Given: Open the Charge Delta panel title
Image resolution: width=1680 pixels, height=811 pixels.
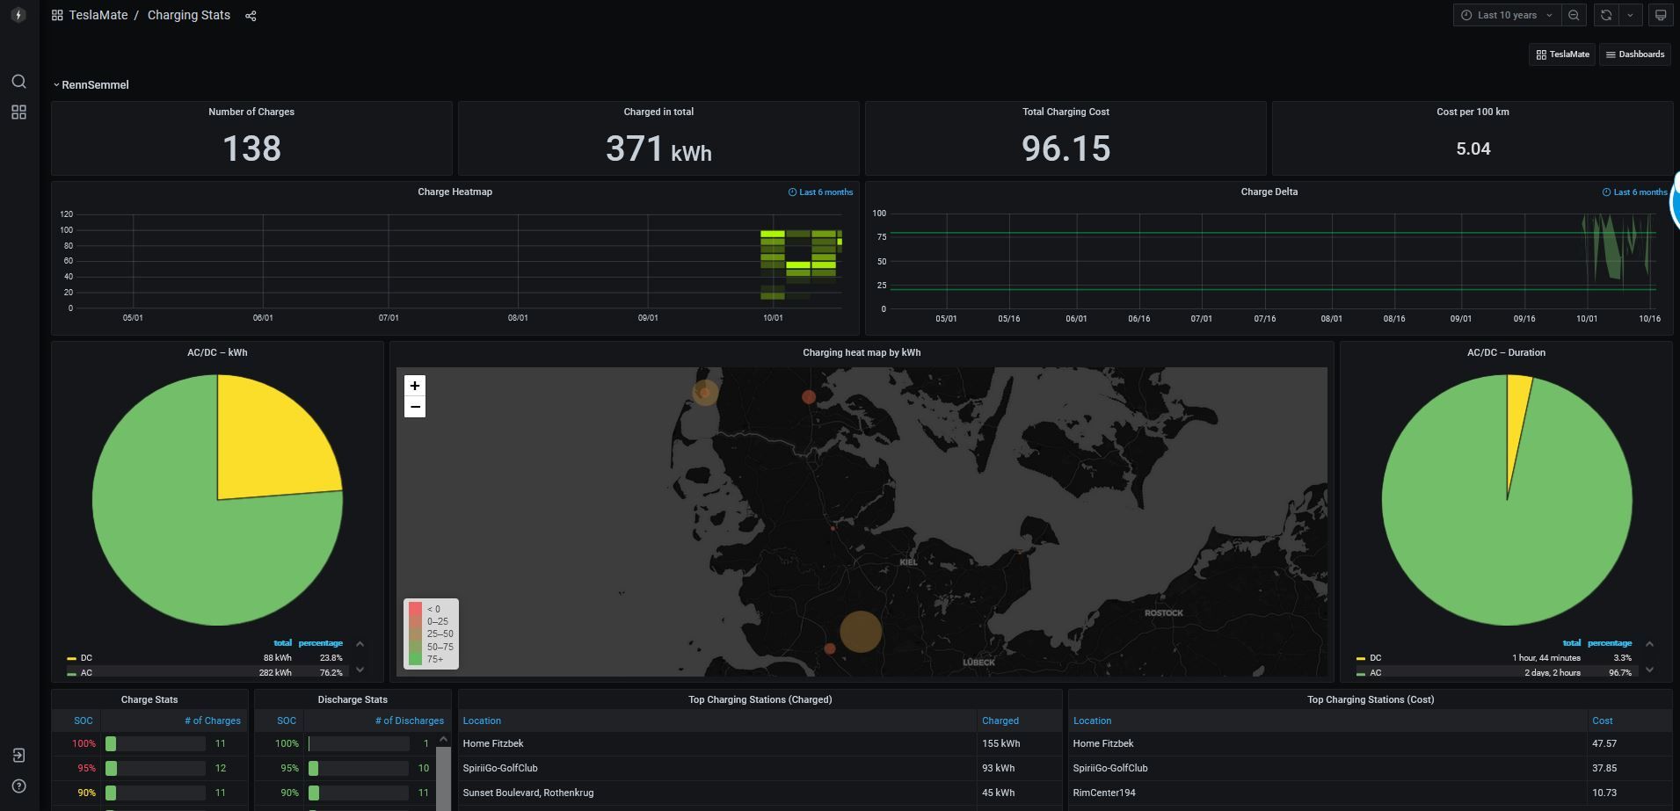Looking at the screenshot, I should point(1269,192).
